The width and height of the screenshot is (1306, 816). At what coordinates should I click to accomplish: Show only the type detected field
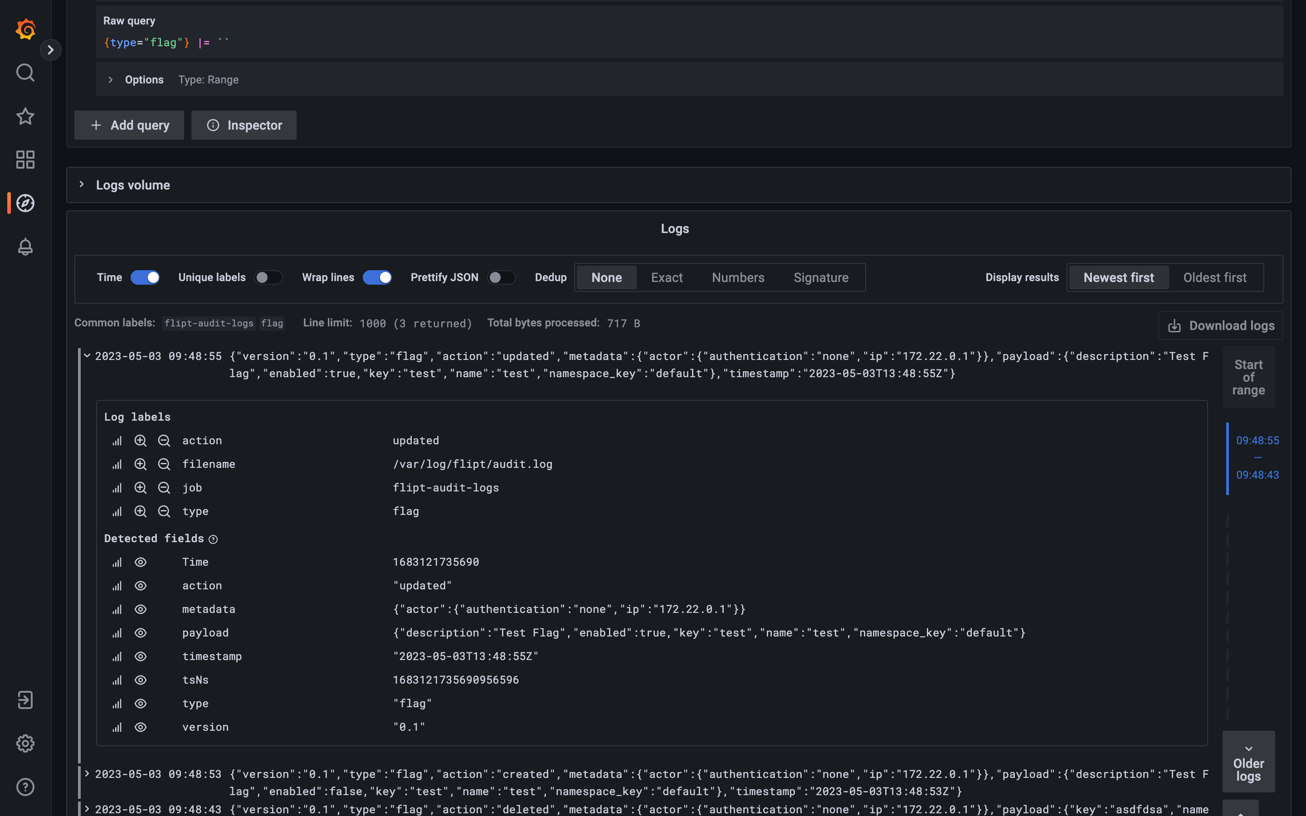[140, 704]
